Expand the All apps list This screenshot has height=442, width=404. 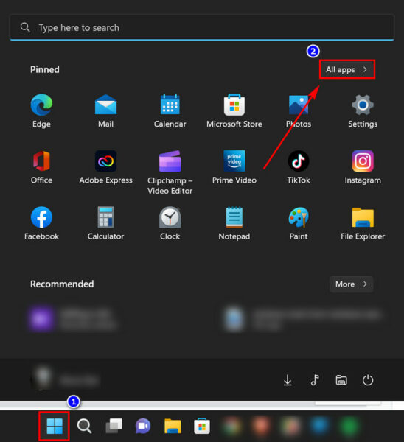(347, 69)
